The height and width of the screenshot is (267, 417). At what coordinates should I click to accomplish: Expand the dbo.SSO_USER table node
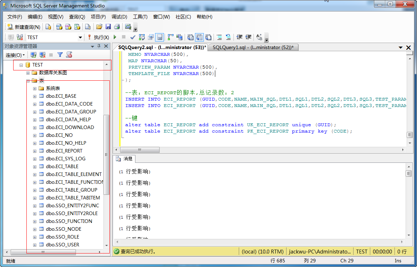tap(35, 245)
